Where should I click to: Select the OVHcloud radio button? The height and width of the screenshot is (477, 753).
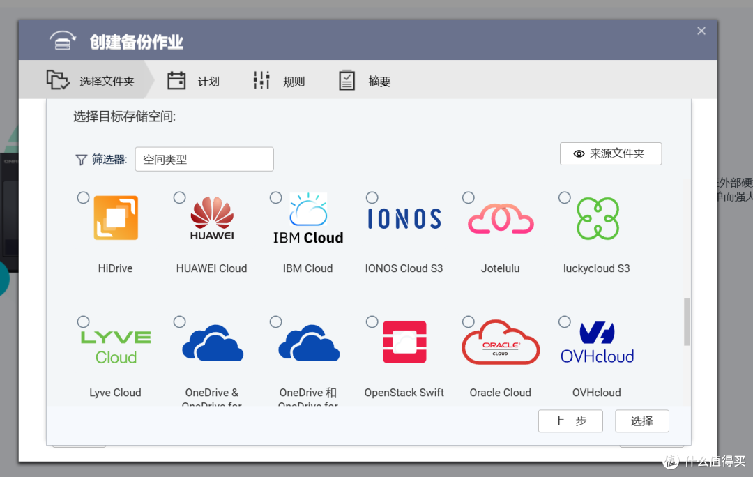click(565, 322)
